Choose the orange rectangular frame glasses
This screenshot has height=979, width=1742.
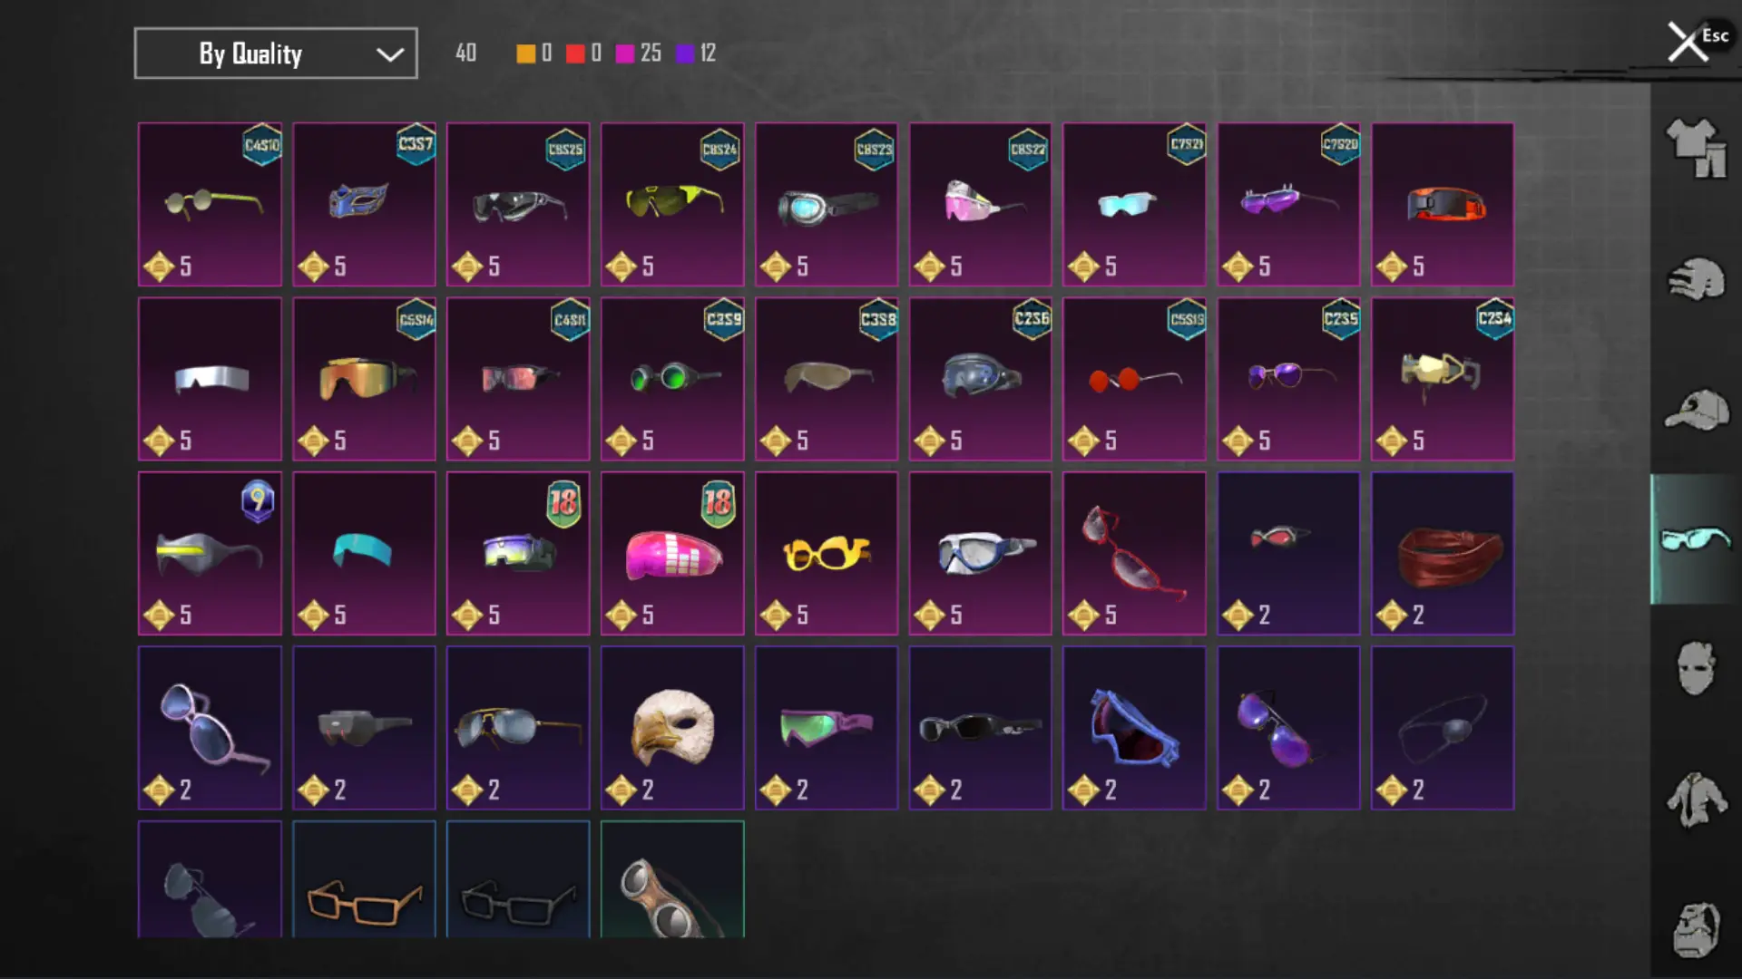click(364, 879)
